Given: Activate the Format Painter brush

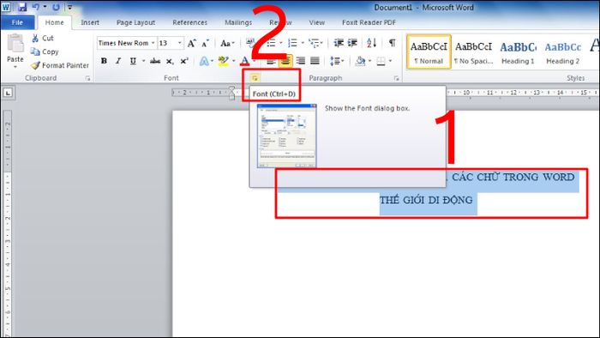Looking at the screenshot, I should point(36,65).
